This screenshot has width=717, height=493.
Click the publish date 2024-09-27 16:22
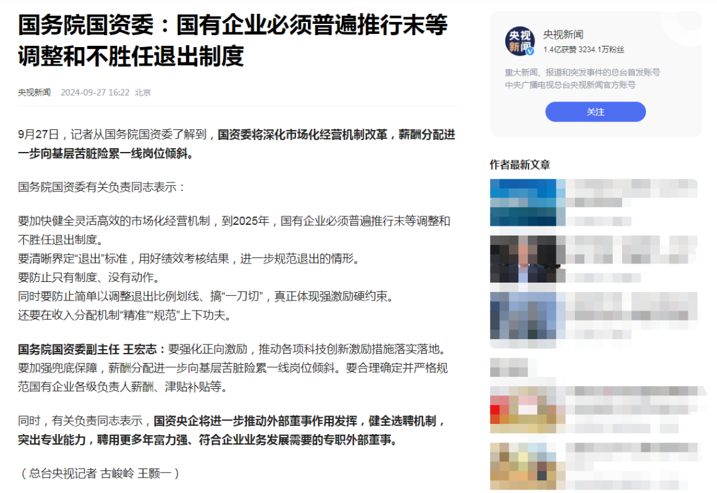pyautogui.click(x=95, y=92)
